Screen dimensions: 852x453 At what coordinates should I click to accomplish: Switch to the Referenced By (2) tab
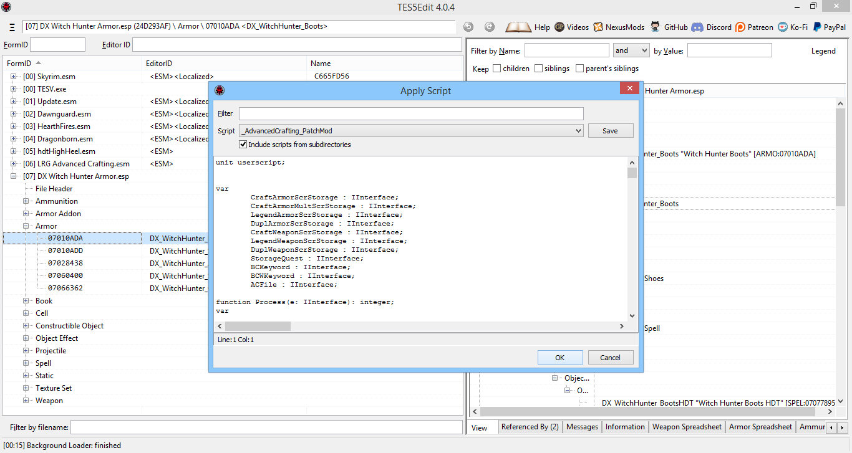(530, 427)
